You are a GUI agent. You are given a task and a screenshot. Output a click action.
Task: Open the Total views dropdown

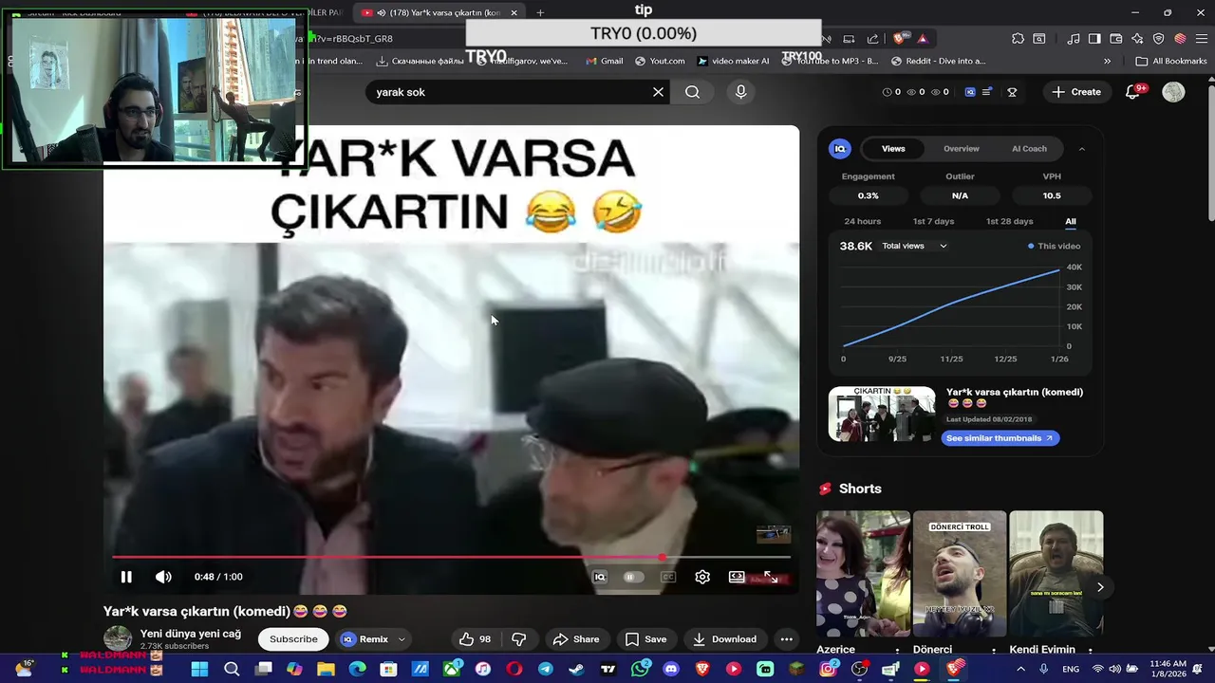pyautogui.click(x=915, y=246)
